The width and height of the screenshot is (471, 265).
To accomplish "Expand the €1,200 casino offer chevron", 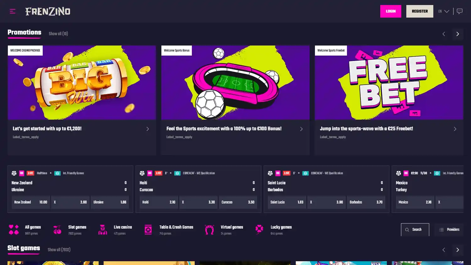I will tap(148, 129).
